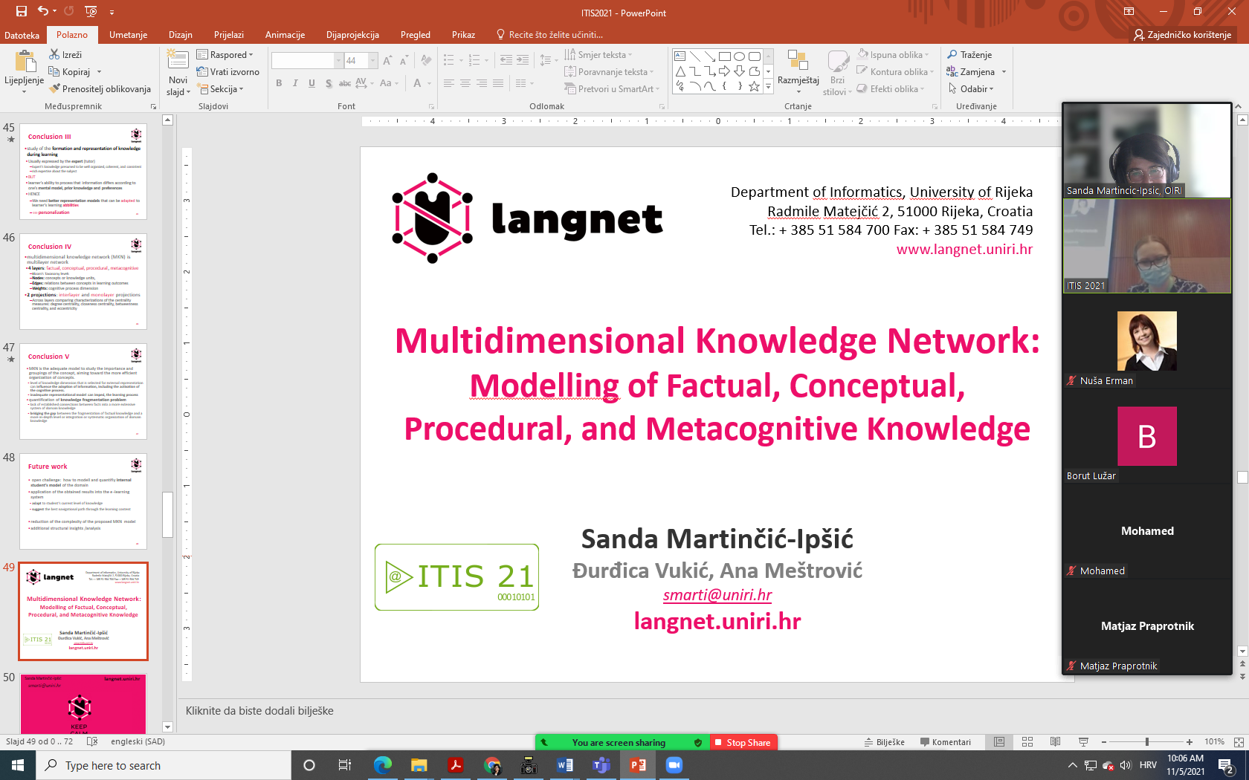Viewport: 1249px width, 780px height.
Task: Expand the Raspored layout dropdown
Action: click(225, 55)
